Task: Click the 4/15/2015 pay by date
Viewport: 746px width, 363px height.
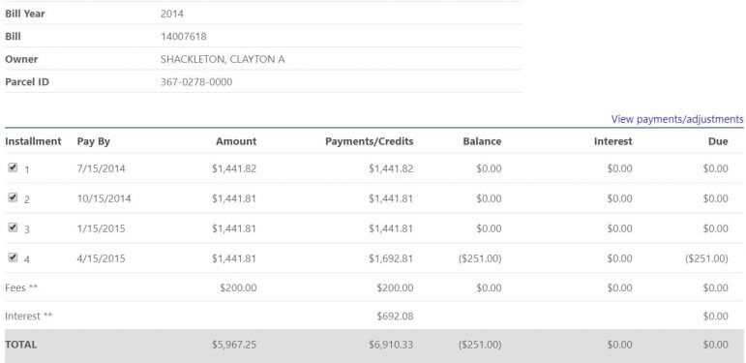Action: pyautogui.click(x=102, y=258)
